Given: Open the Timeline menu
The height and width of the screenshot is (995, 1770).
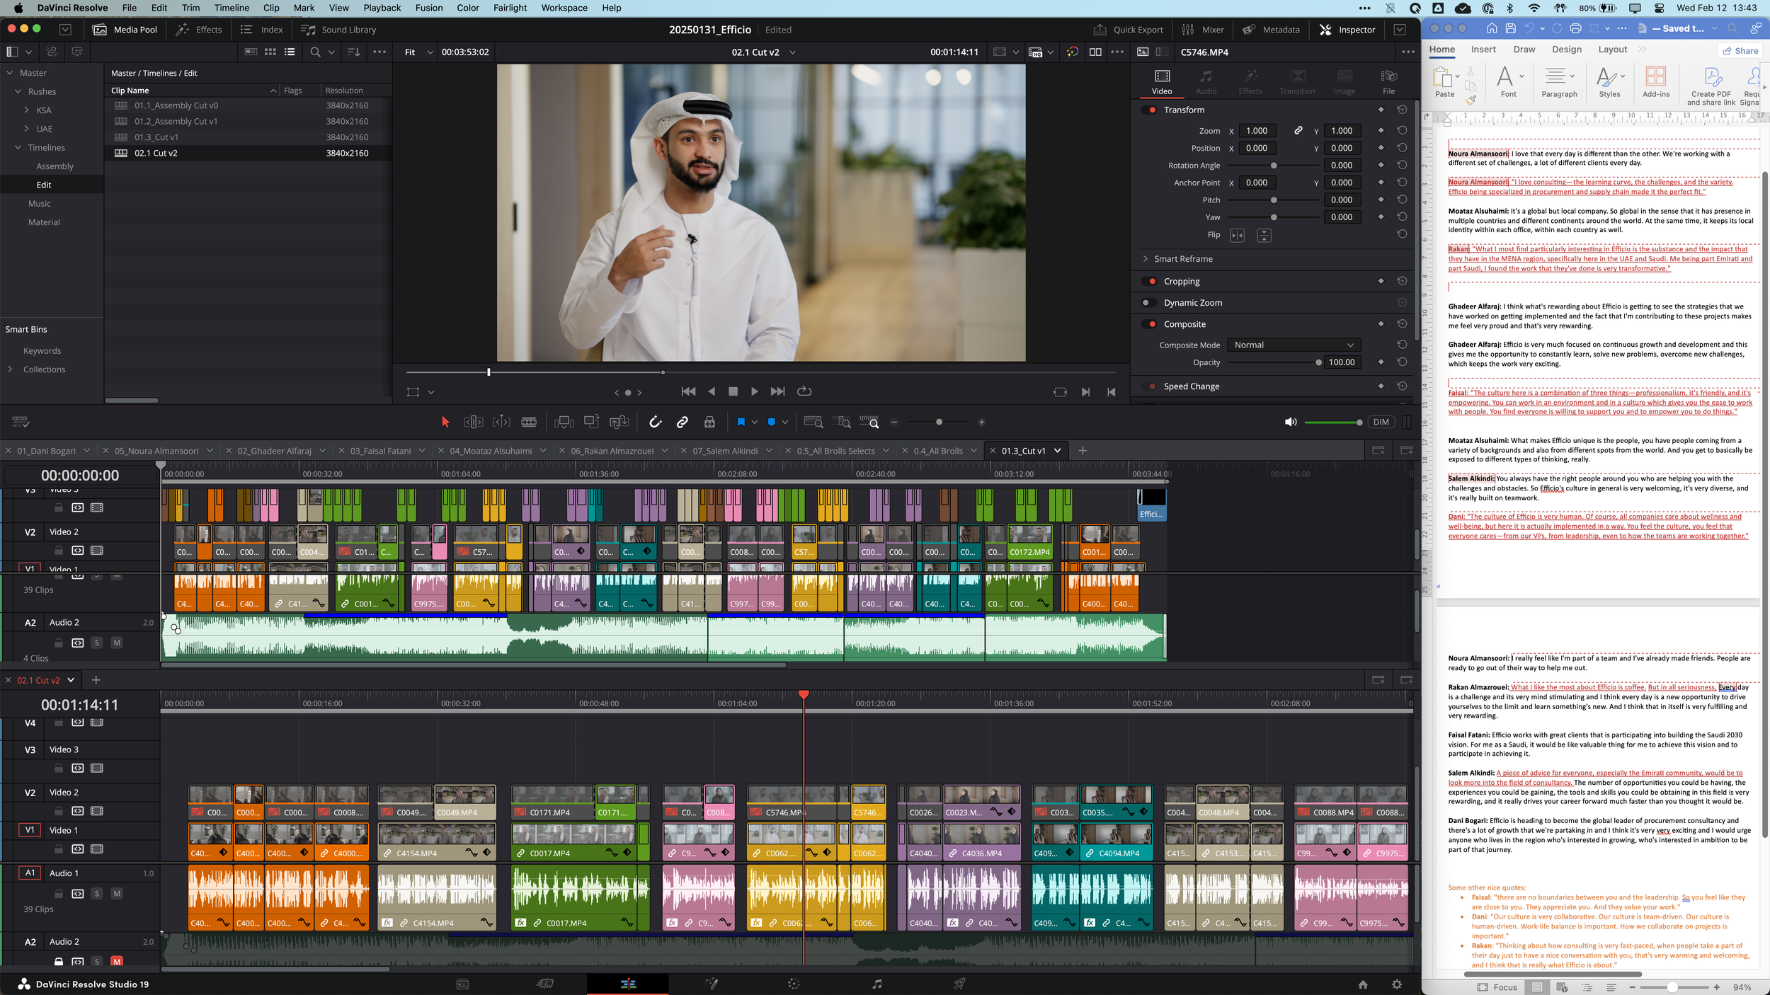Looking at the screenshot, I should click(x=232, y=8).
